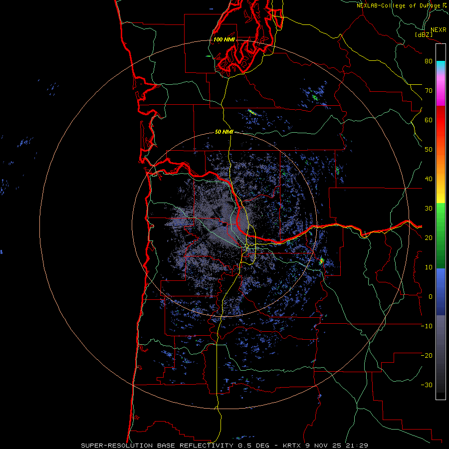The width and height of the screenshot is (449, 449).
Task: Click the -30 dBZ scale value
Action: tap(427, 385)
